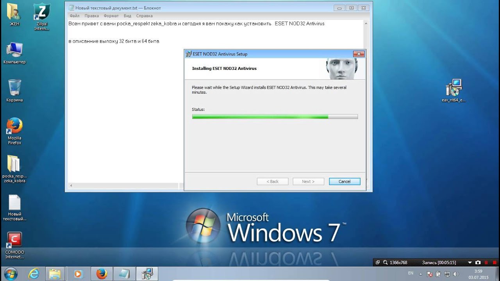Open the Корзина recycle bin icon
The image size is (500, 281).
click(x=14, y=91)
